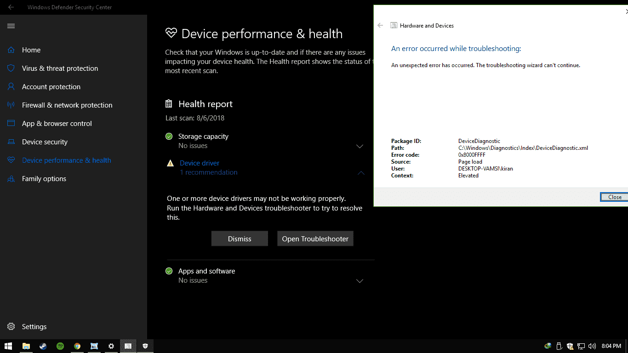Click the Device security laptop icon
628x353 pixels.
tap(11, 142)
